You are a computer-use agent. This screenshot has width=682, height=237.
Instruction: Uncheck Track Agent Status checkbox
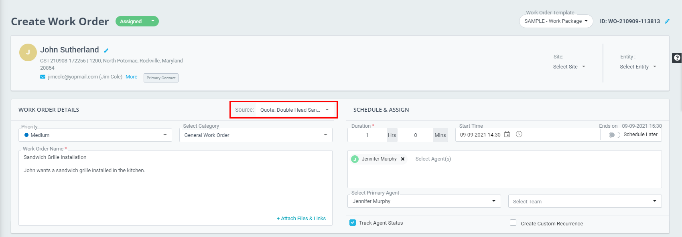pos(353,223)
